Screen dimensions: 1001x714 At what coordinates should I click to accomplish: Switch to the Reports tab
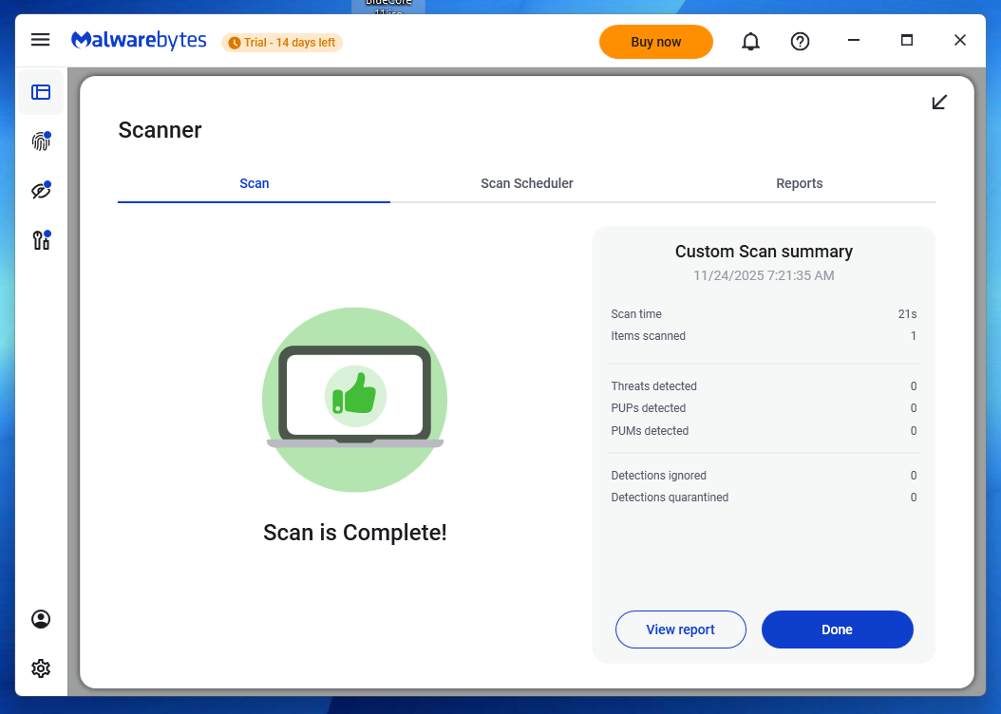pos(800,184)
